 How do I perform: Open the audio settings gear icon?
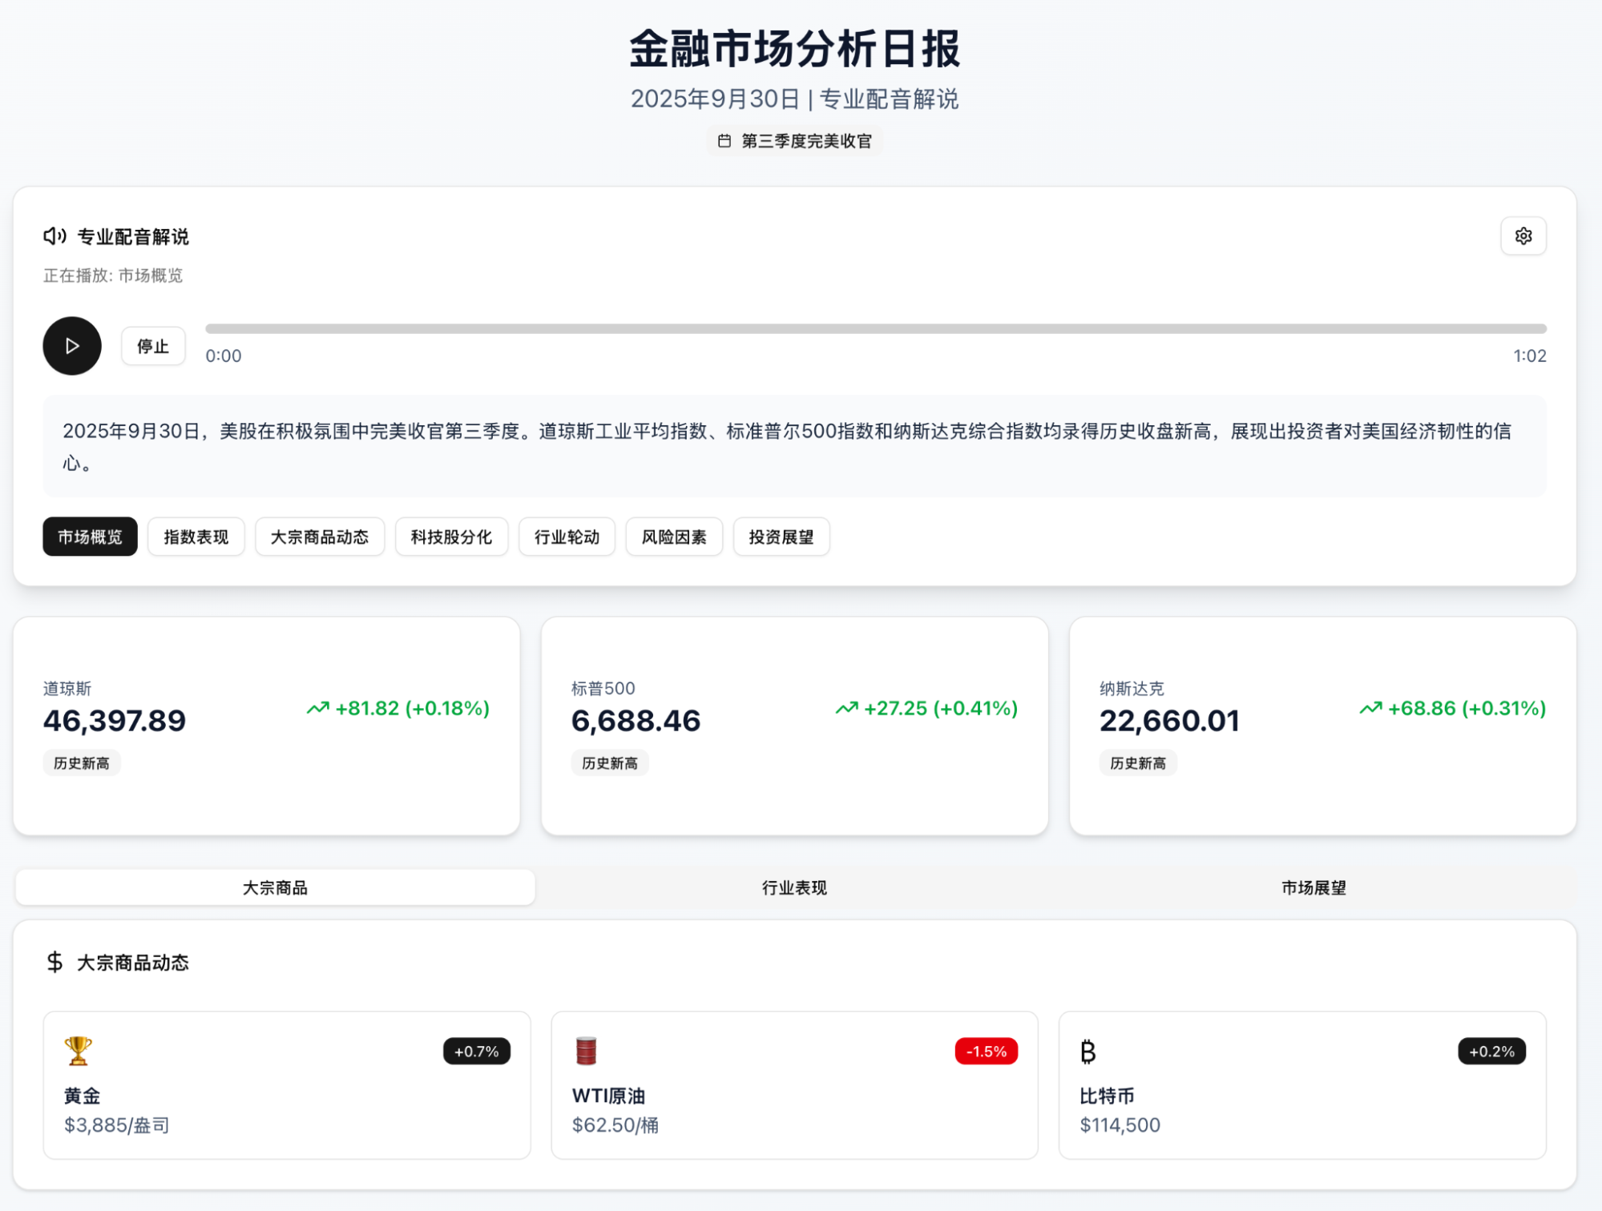(1523, 236)
